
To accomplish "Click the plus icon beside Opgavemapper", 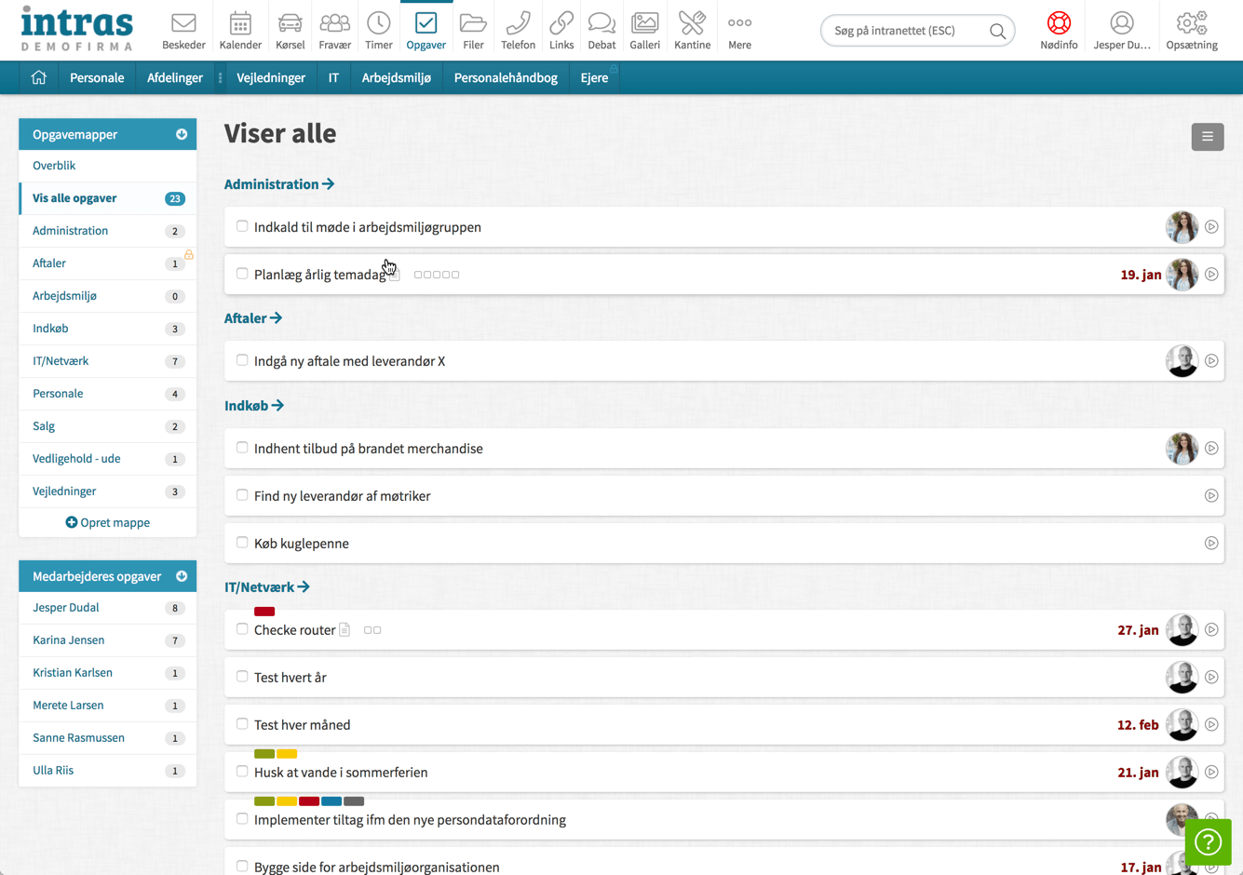I will [182, 135].
